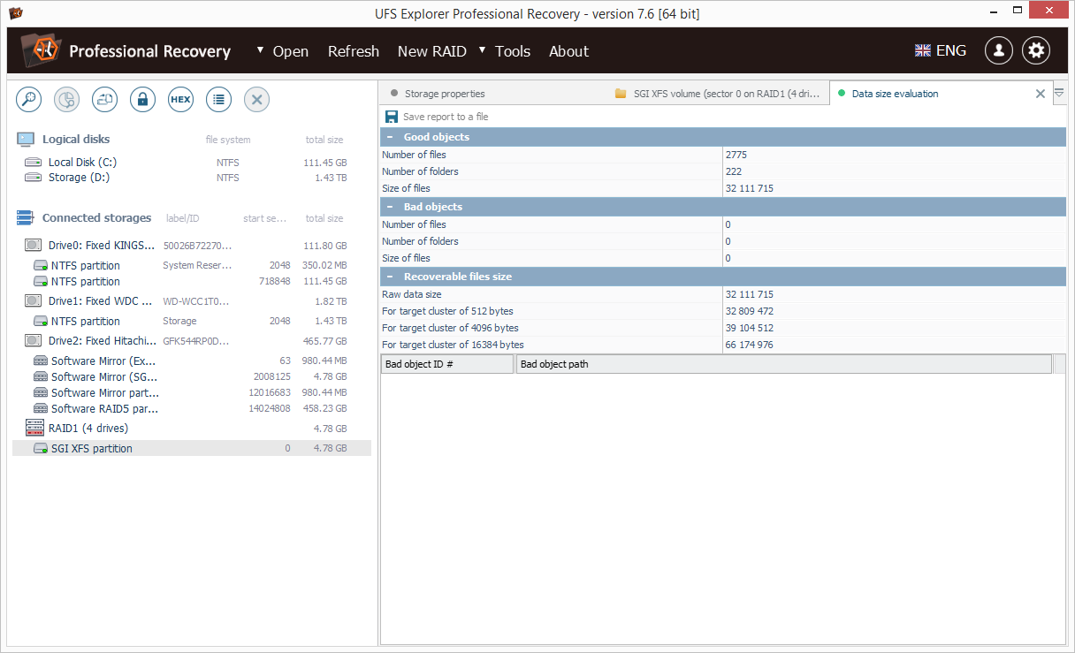Click the System Reserved NTFS partition icon
The height and width of the screenshot is (653, 1075).
point(41,266)
